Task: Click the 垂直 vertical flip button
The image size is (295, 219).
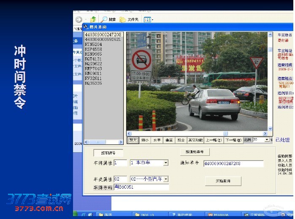Action: click(169, 140)
